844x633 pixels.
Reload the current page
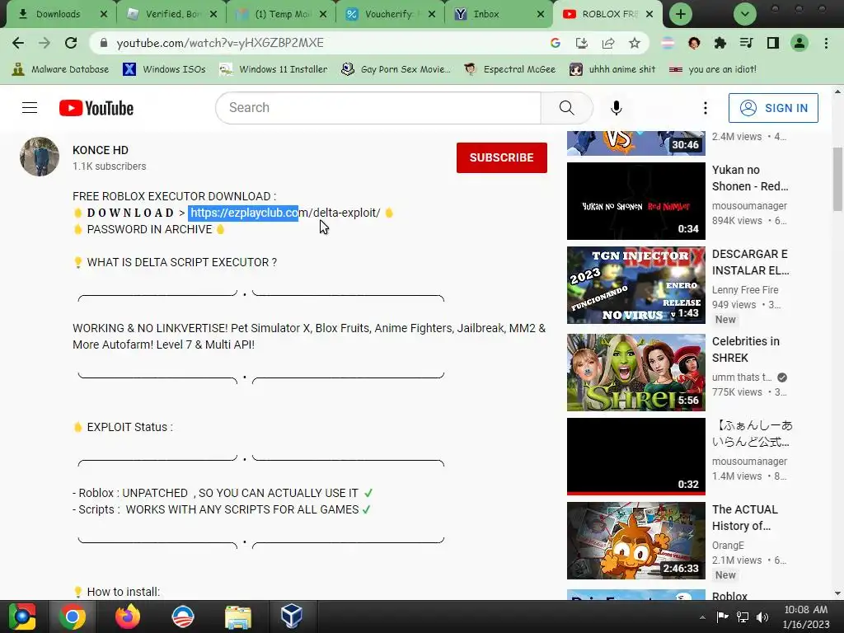pos(71,43)
